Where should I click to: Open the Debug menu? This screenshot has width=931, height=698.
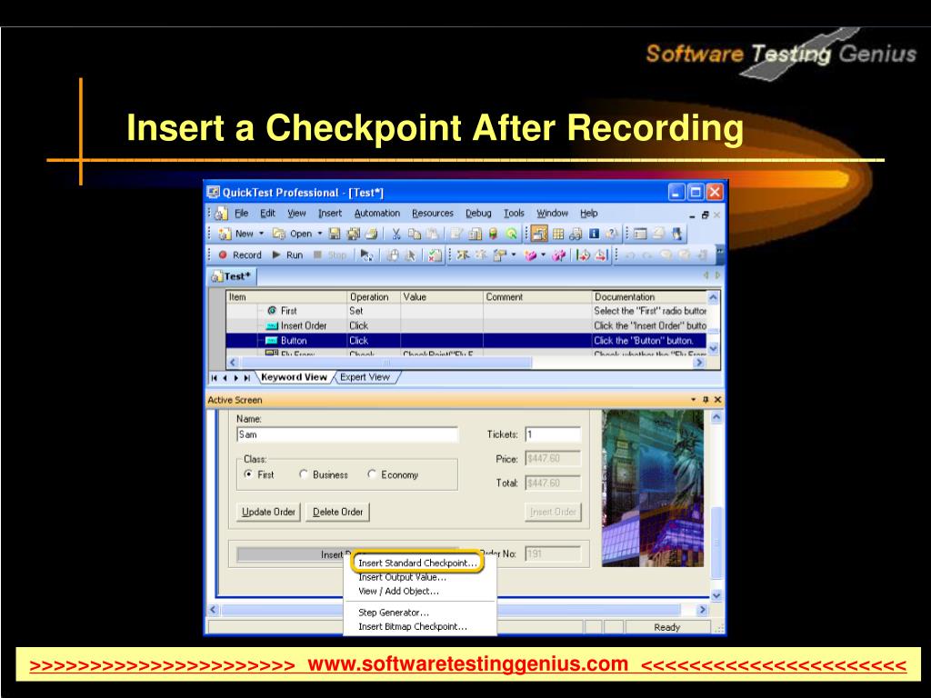(x=478, y=213)
